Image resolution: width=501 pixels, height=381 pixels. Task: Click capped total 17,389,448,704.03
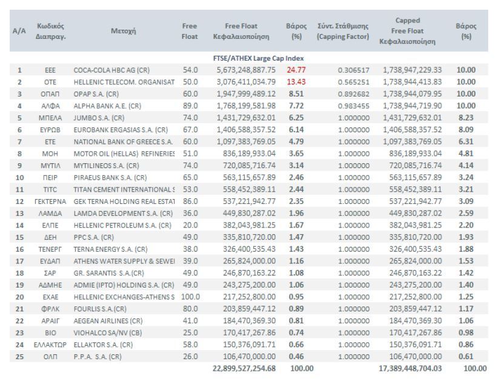pos(410,368)
